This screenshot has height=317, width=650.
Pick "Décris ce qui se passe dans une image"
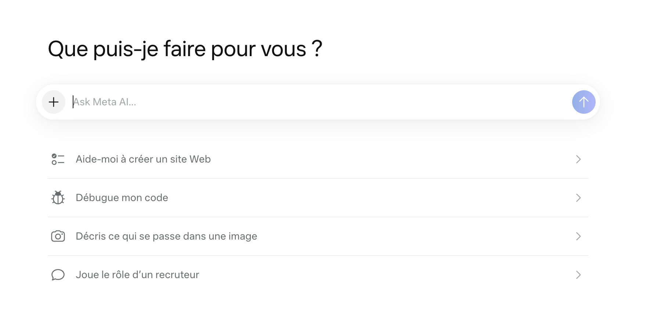pyautogui.click(x=166, y=236)
